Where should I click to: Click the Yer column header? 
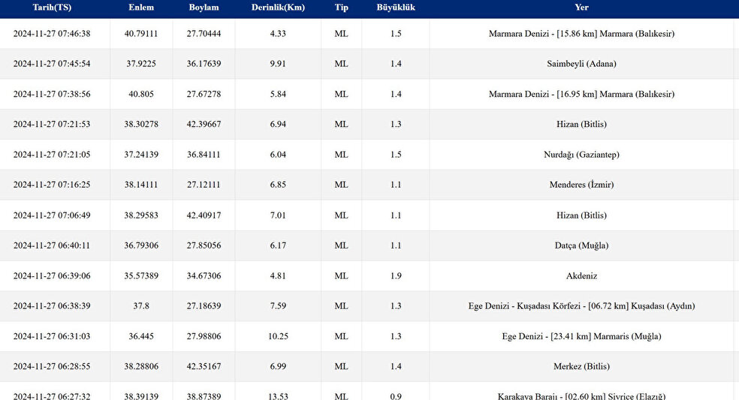coord(581,8)
